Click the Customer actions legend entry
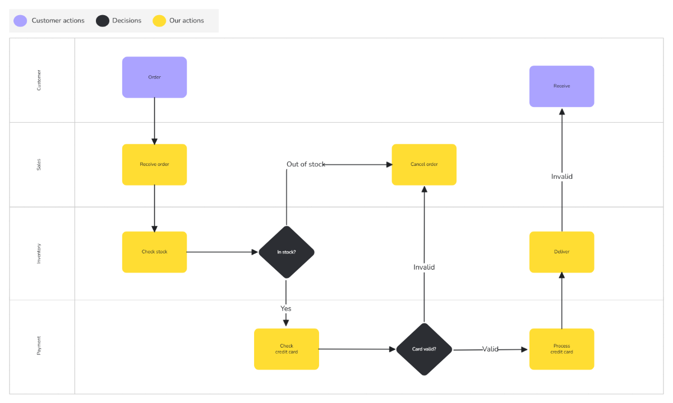 [59, 20]
